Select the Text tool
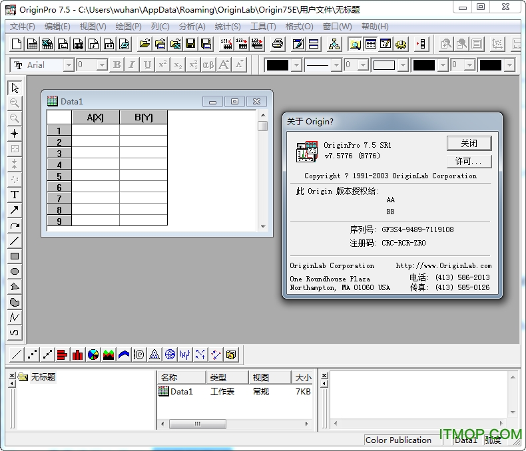 click(15, 195)
